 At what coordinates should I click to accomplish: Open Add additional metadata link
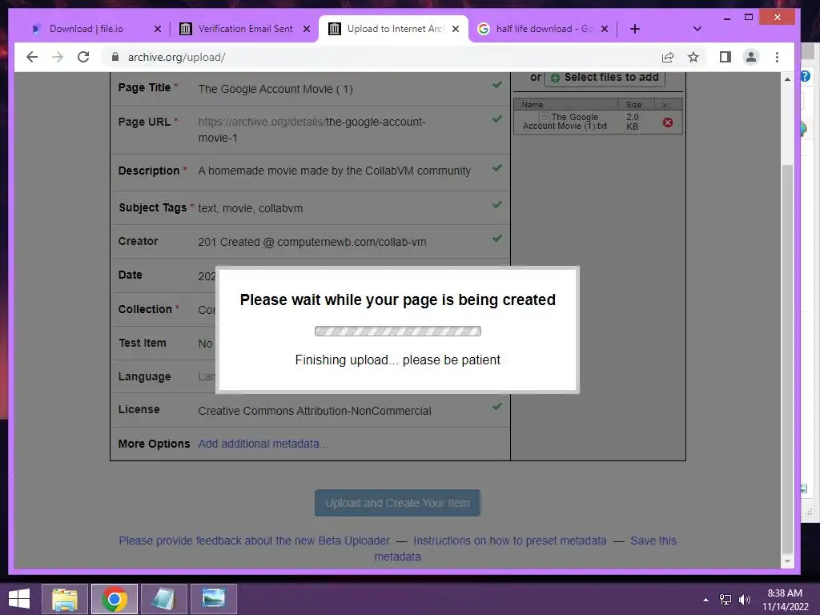pyautogui.click(x=263, y=444)
